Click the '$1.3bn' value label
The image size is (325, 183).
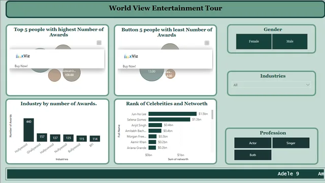tap(197, 119)
